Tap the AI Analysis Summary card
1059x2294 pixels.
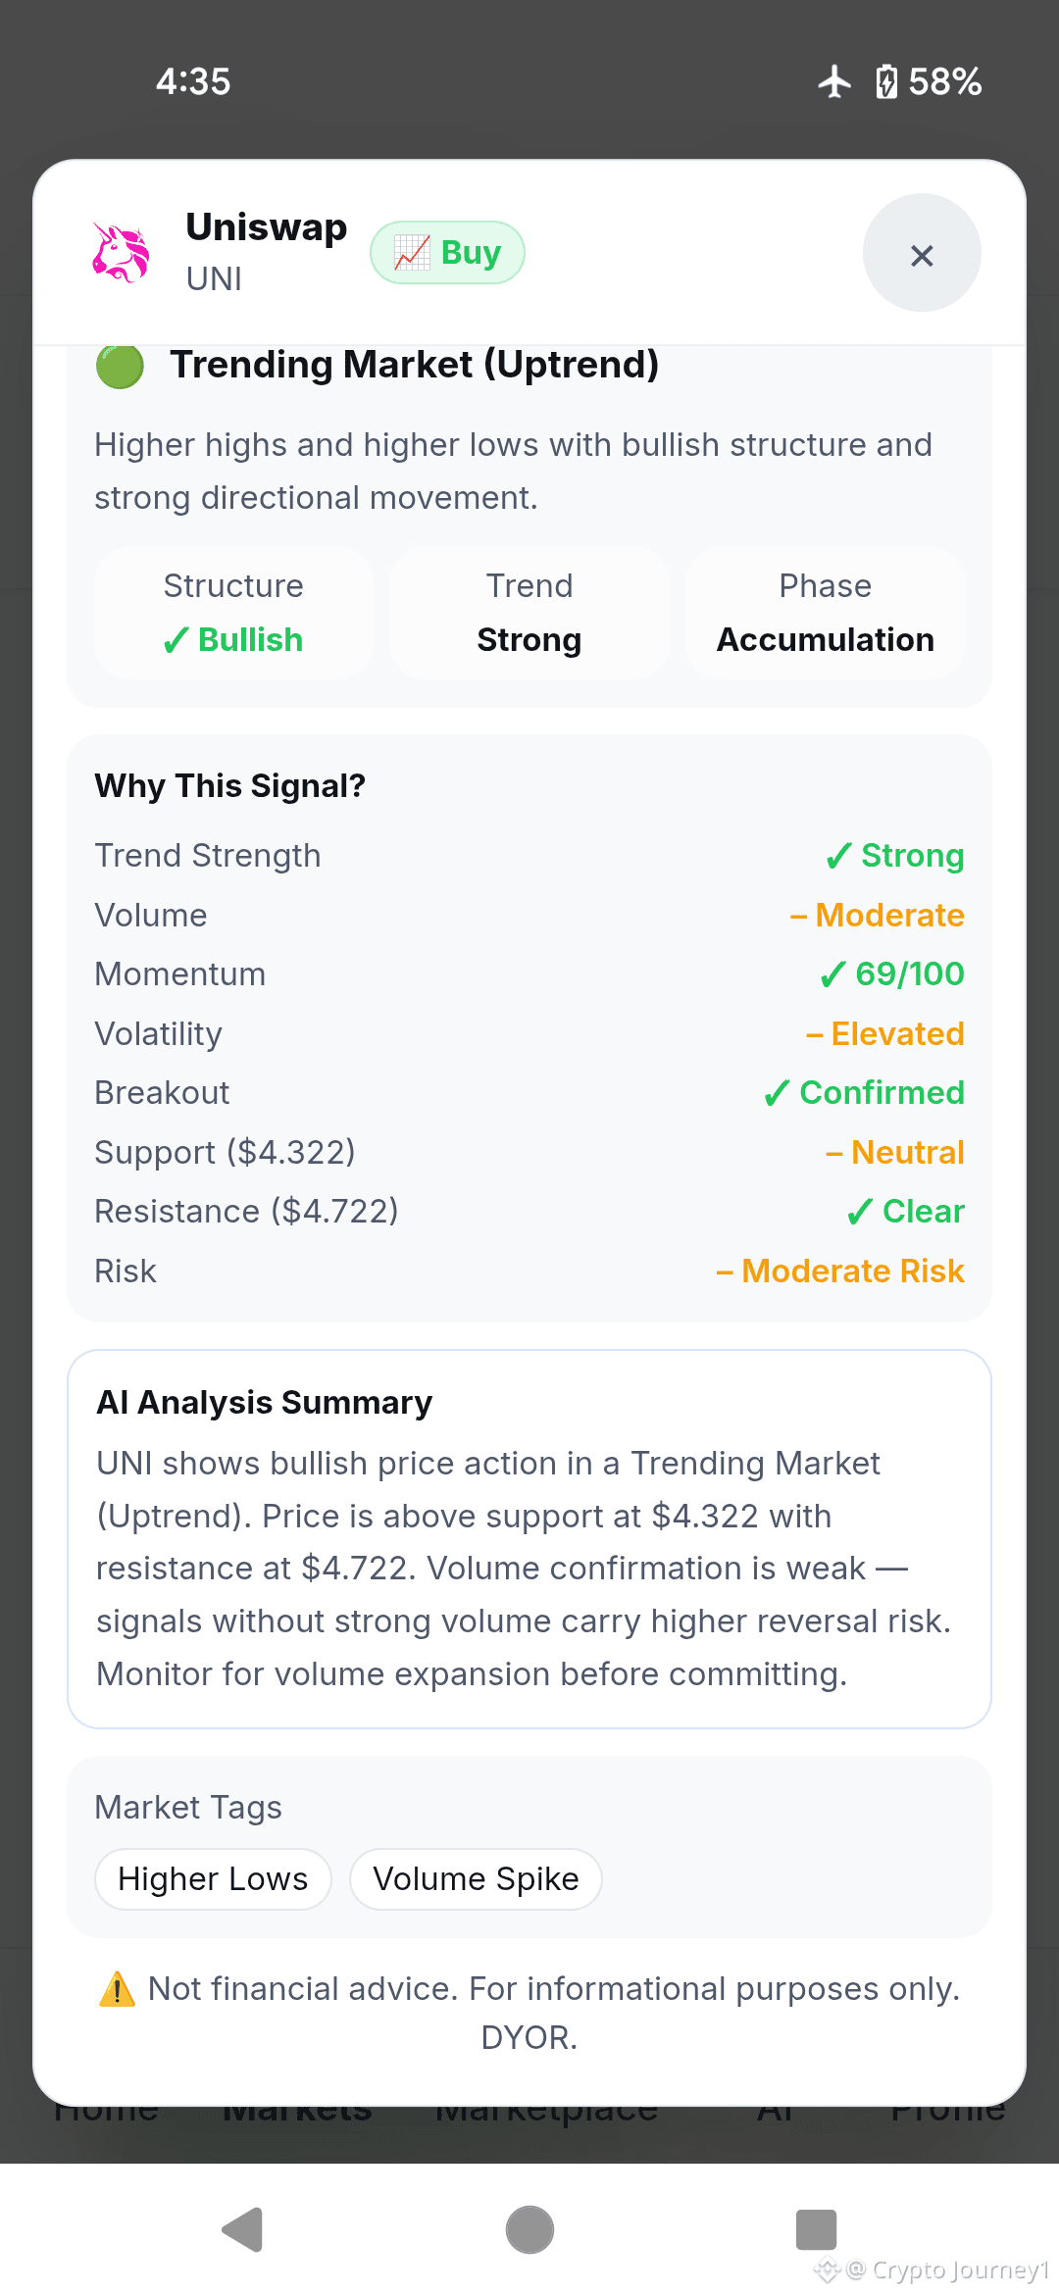coord(529,1539)
